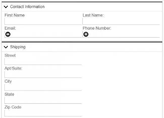Select the Street address input field
The image size is (164, 118).
click(x=43, y=62)
